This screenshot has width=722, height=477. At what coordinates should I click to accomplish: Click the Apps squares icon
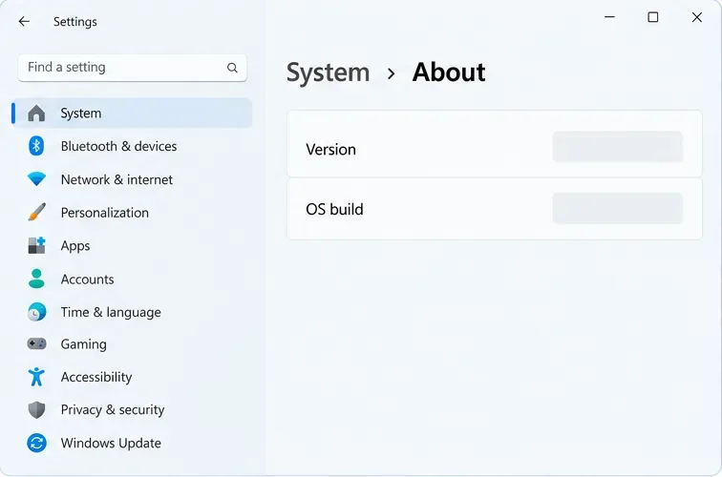[x=36, y=245]
